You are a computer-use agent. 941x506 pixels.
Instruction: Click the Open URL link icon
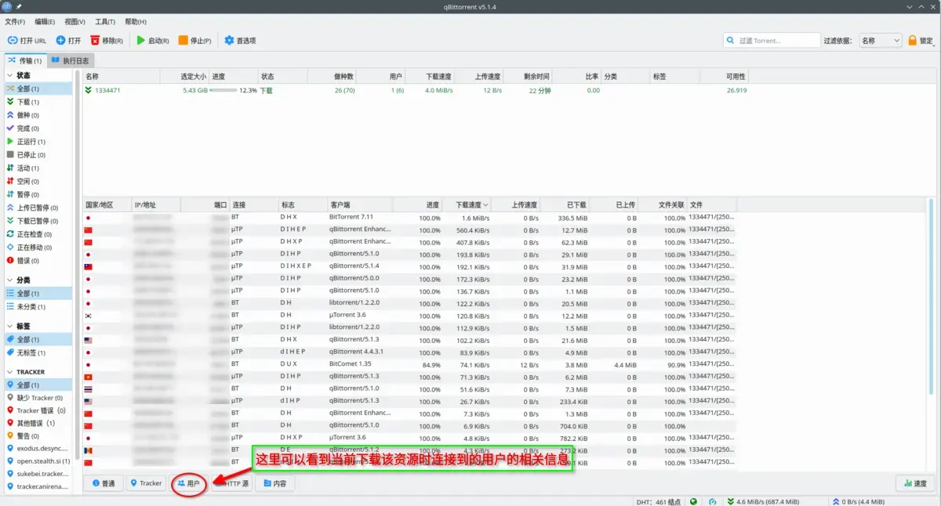coord(13,40)
